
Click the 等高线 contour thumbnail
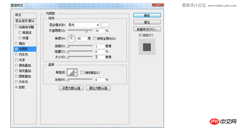click(71, 72)
